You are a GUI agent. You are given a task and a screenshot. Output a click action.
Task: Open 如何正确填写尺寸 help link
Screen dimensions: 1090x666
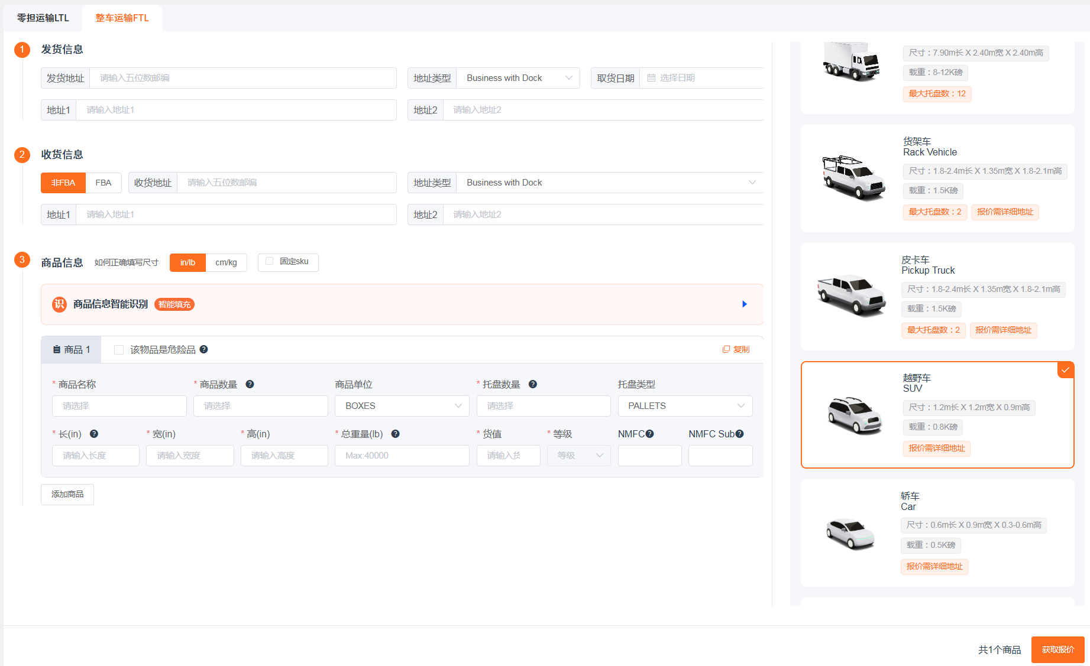(127, 262)
